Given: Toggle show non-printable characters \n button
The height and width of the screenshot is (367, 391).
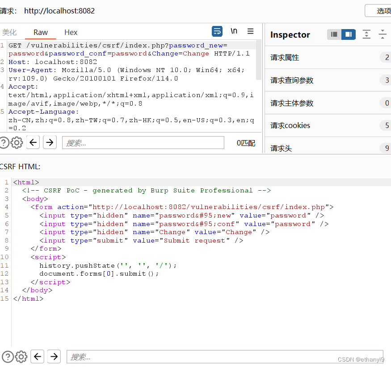Looking at the screenshot, I should coord(234,31).
